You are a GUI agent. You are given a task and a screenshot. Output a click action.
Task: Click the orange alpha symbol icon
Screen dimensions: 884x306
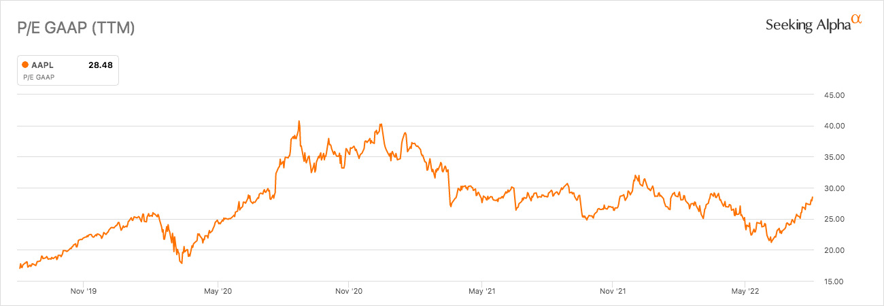click(857, 22)
